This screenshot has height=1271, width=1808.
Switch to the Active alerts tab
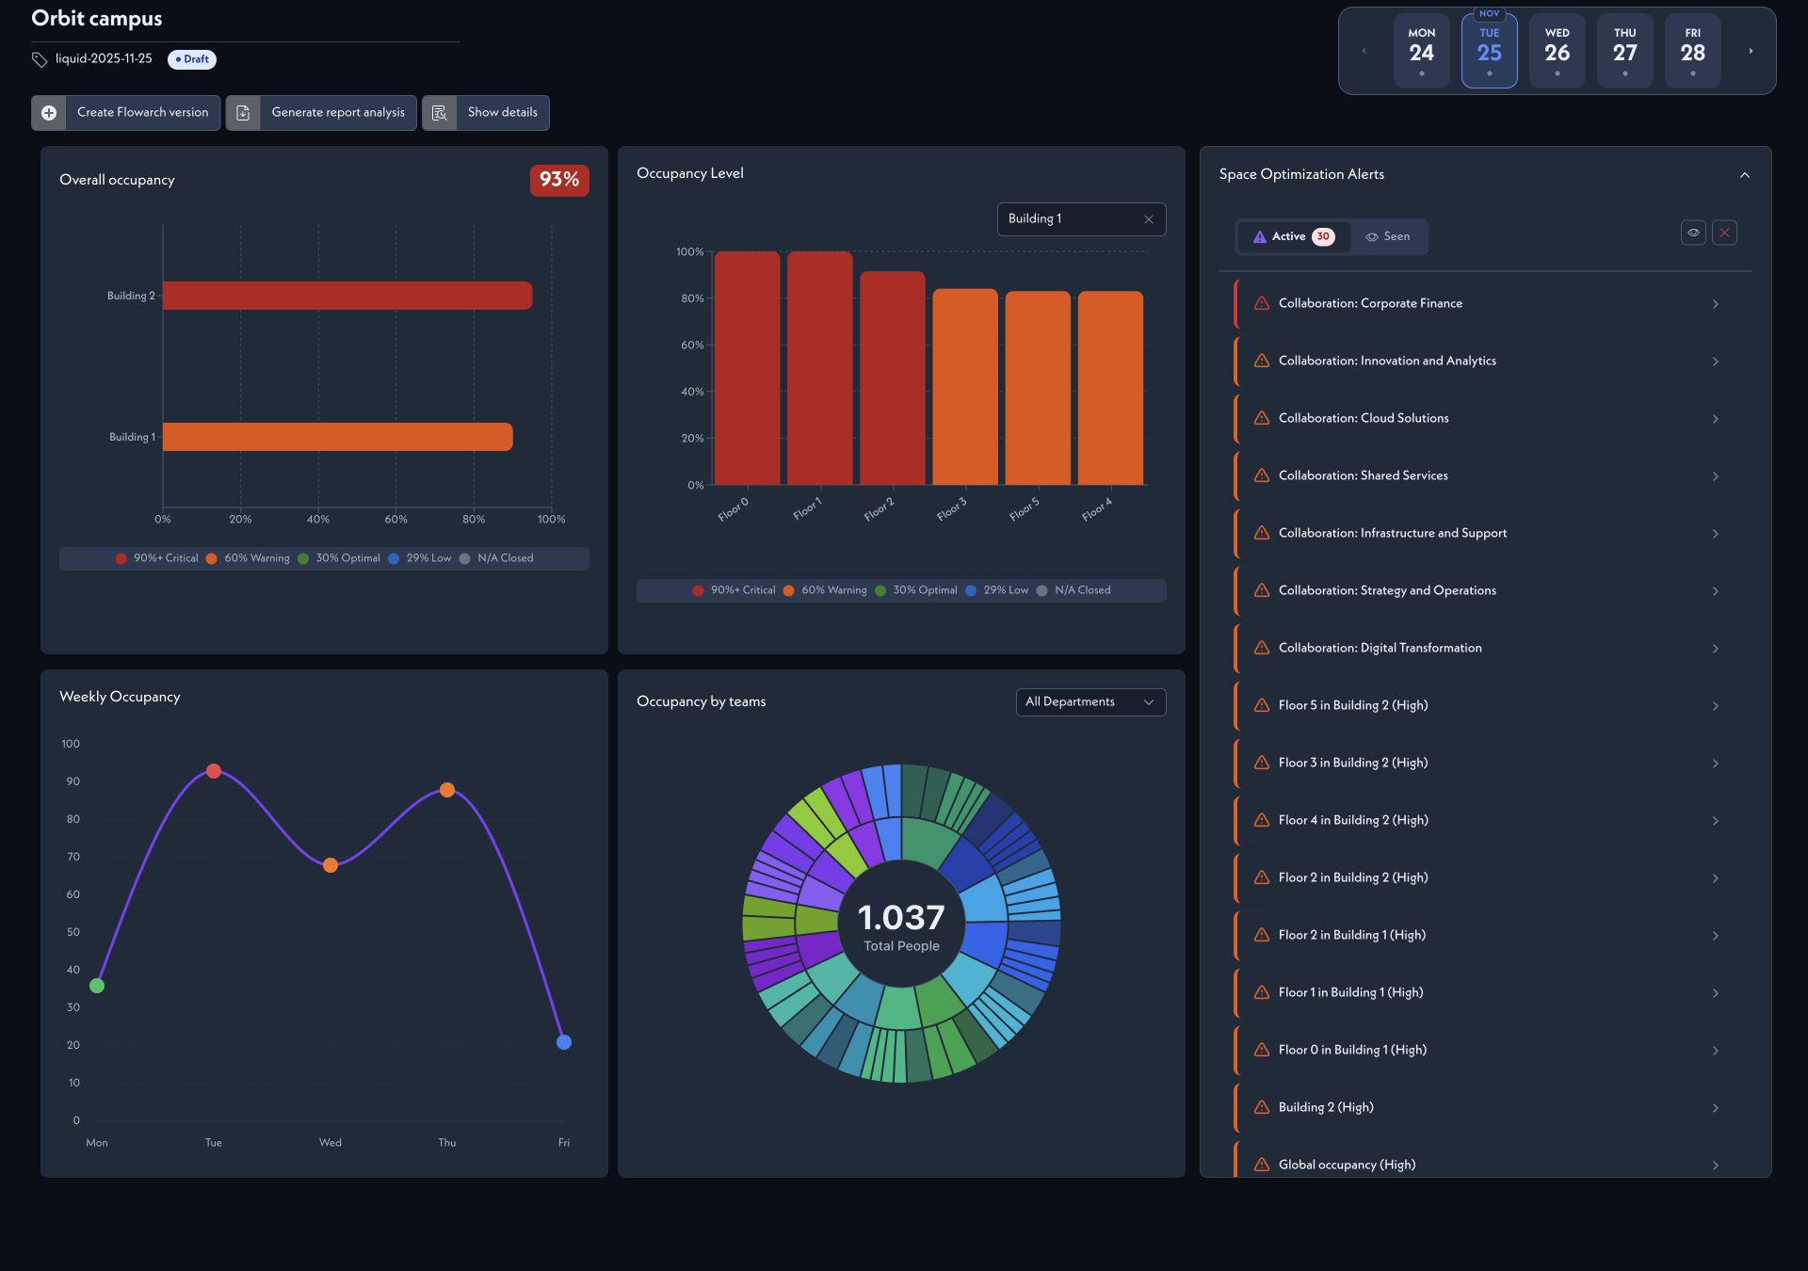point(1293,237)
